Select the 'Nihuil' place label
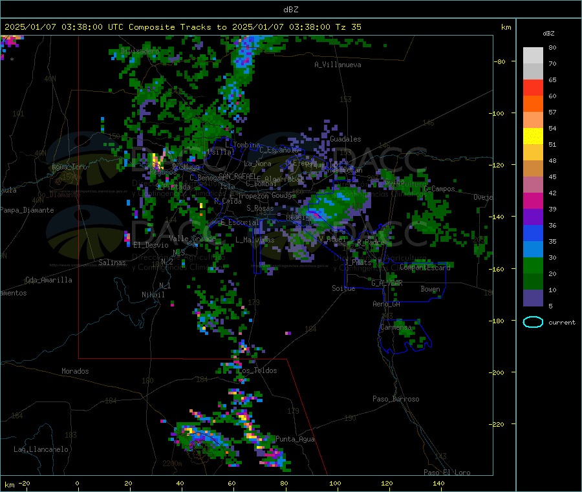Viewport: 582px width, 492px height. coord(153,295)
